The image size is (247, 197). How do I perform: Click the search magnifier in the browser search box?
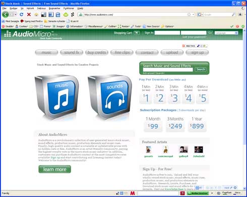tap(233, 15)
